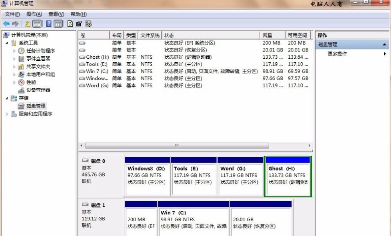Image resolution: width=391 pixels, height=236 pixels.
Task: Collapse the 存储 tree arrow
Action: coord(7,98)
